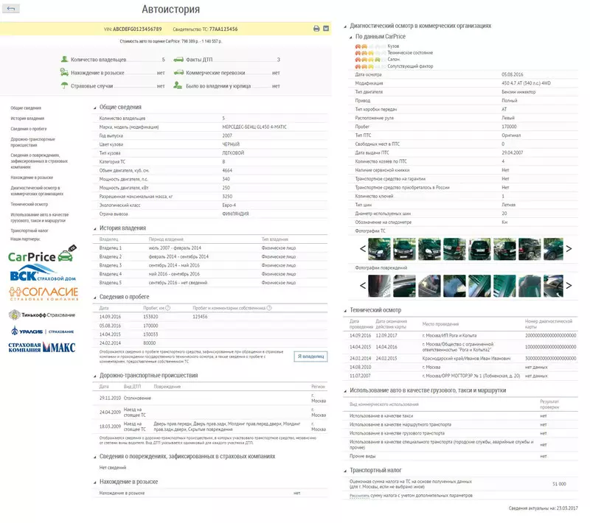Click the Было во владении у юрлица icon
The height and width of the screenshot is (523, 590).
click(x=178, y=85)
